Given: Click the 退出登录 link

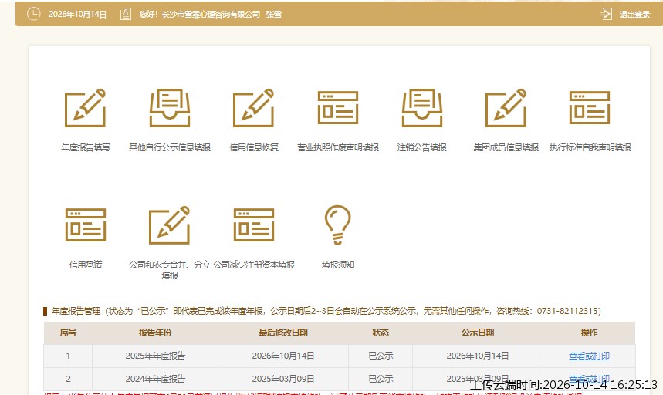Looking at the screenshot, I should [634, 15].
